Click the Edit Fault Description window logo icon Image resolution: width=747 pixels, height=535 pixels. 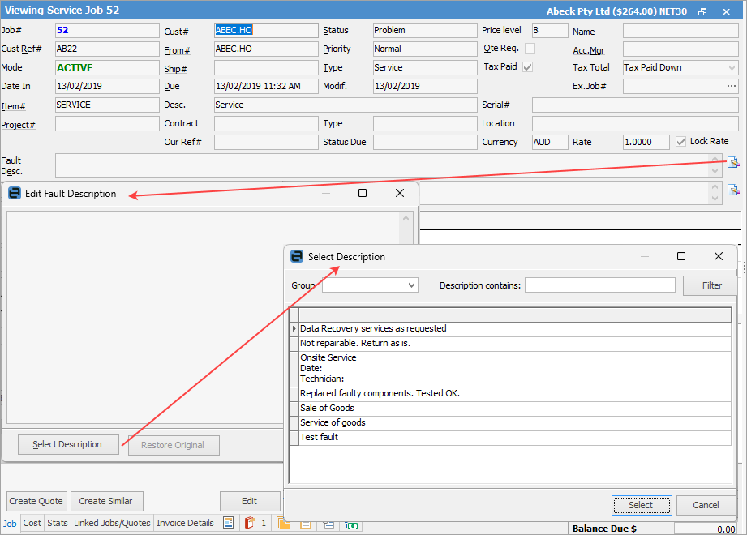click(14, 194)
